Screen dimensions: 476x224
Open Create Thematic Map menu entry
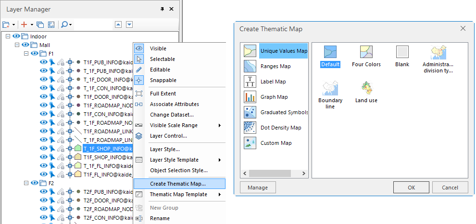point(177,184)
